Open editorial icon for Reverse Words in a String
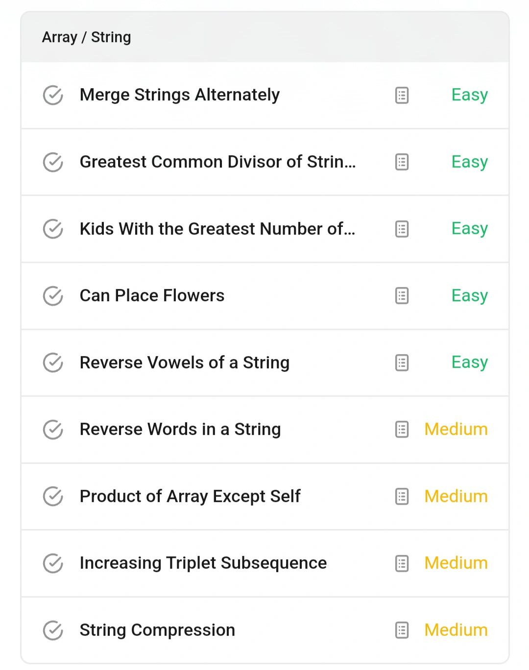This screenshot has width=529, height=670. [402, 430]
